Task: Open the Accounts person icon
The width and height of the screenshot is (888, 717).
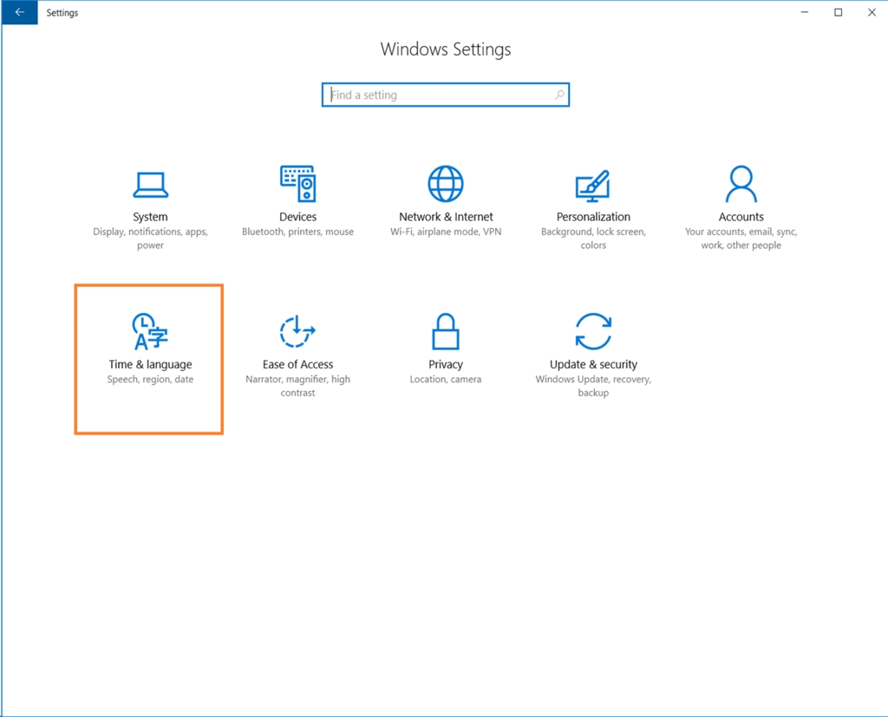Action: pos(741,184)
